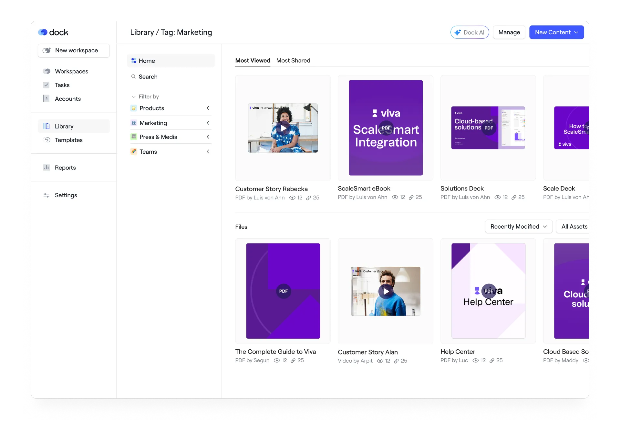Click the dock logo icon
This screenshot has height=421, width=620.
pyautogui.click(x=43, y=32)
